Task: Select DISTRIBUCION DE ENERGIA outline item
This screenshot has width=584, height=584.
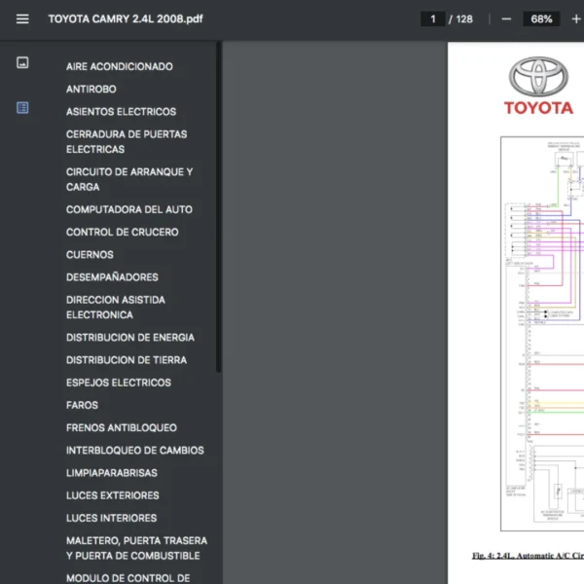Action: tap(129, 338)
